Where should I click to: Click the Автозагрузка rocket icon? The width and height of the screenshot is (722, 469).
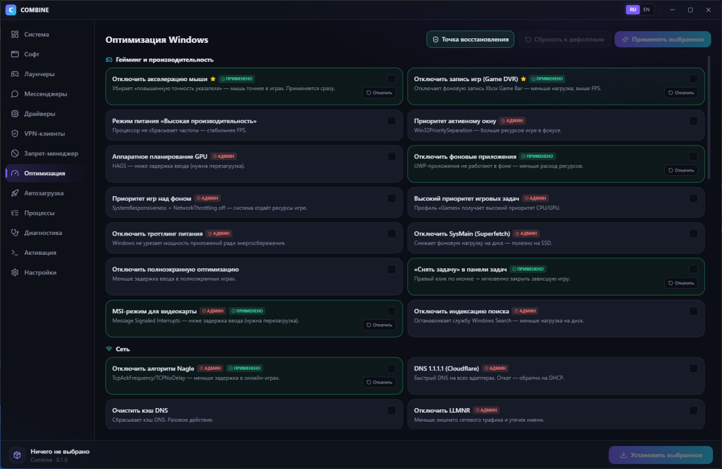15,193
